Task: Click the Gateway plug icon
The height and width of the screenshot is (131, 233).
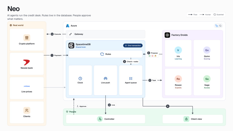Action: 71,34
